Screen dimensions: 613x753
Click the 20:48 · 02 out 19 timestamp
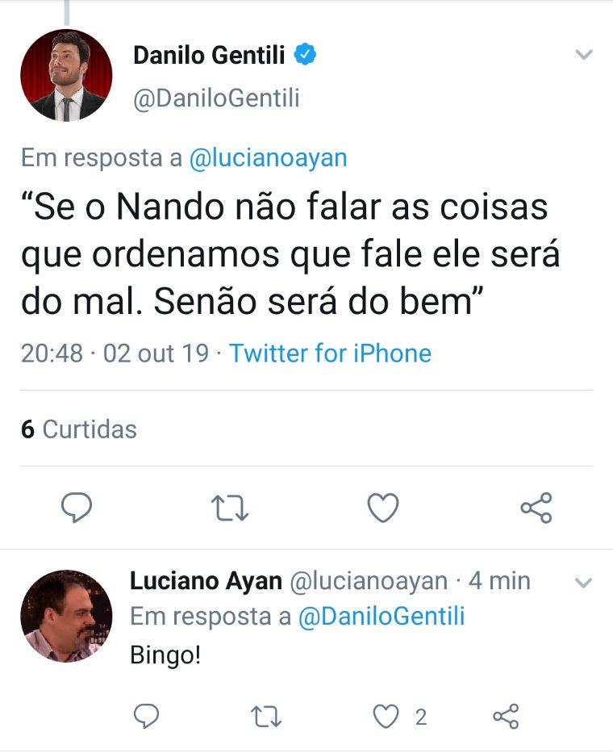pyautogui.click(x=115, y=353)
